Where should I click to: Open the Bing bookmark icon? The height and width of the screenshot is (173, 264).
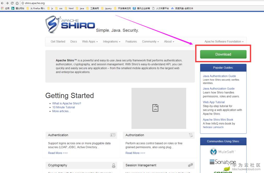click(x=13, y=8)
